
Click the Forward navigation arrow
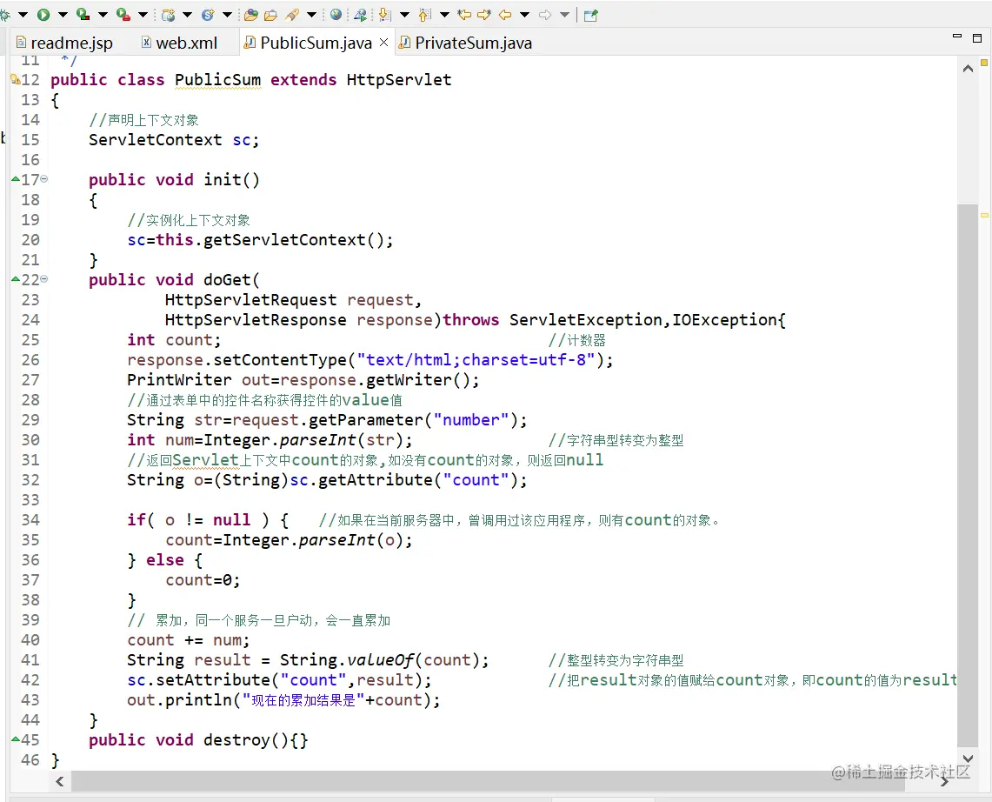tap(545, 15)
